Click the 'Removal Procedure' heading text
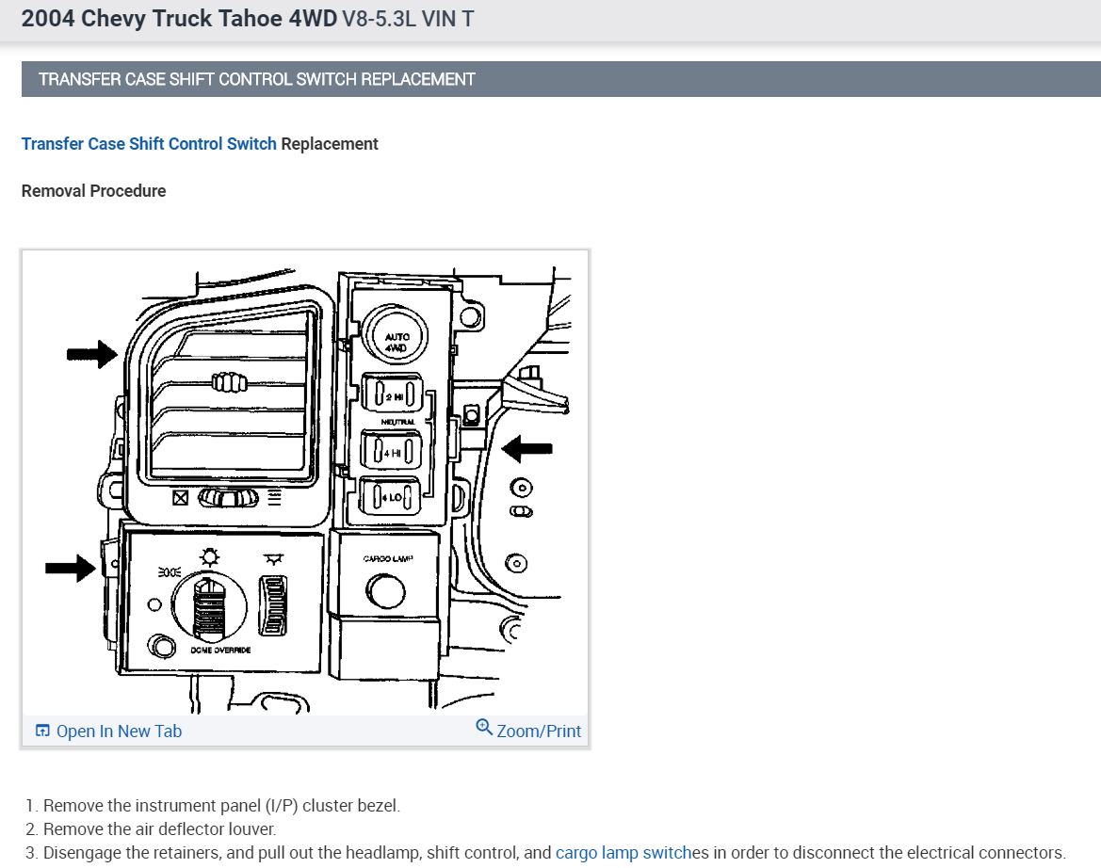The image size is (1101, 868). (x=93, y=191)
